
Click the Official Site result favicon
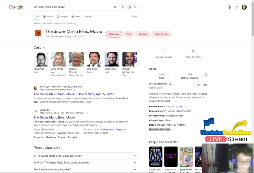point(36,88)
